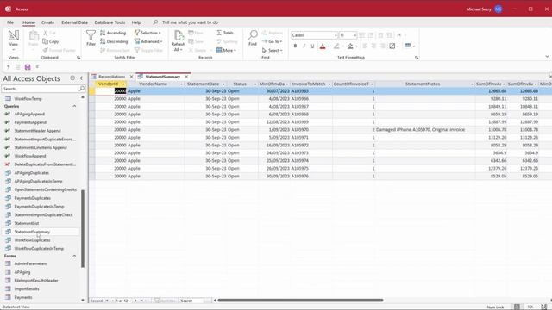Image resolution: width=552 pixels, height=310 pixels.
Task: Switch to the External Data ribbon tab
Action: (x=74, y=22)
